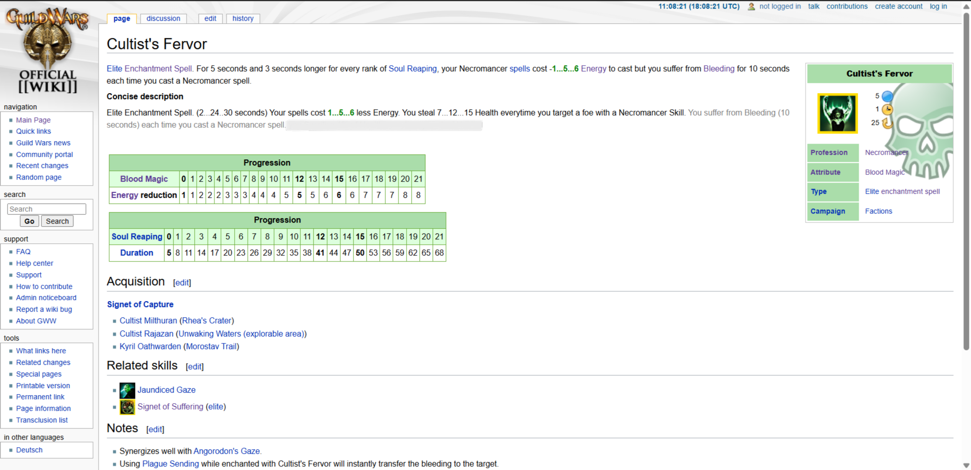Follow the Elite Enchantment Spell link
Viewport: 971px width, 470px height.
point(150,68)
